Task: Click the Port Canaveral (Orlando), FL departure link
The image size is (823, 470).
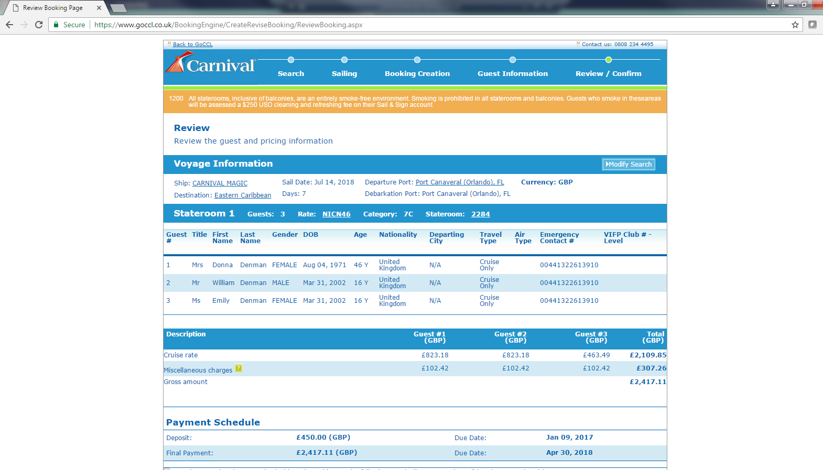Action: [x=460, y=182]
